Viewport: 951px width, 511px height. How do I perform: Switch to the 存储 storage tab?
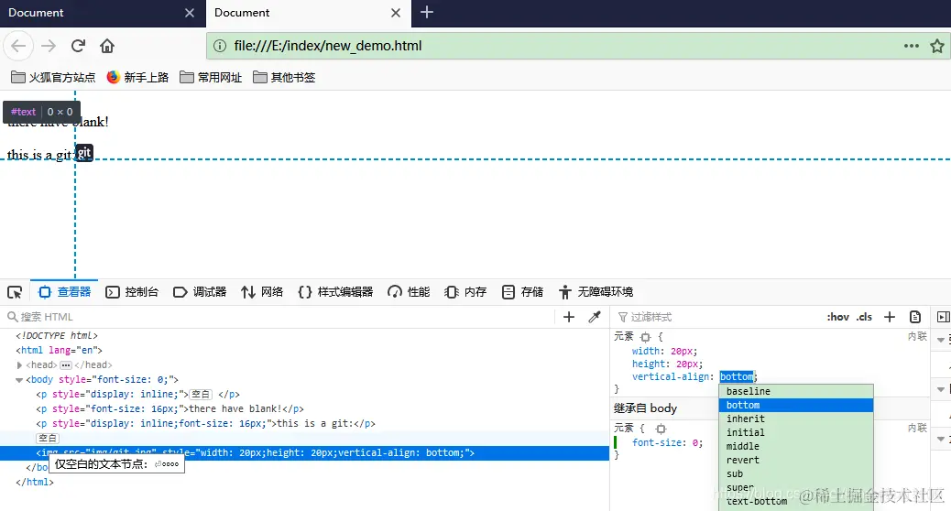pos(523,292)
